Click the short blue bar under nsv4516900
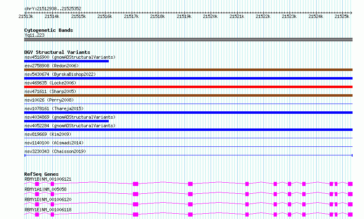 pos(66,61)
